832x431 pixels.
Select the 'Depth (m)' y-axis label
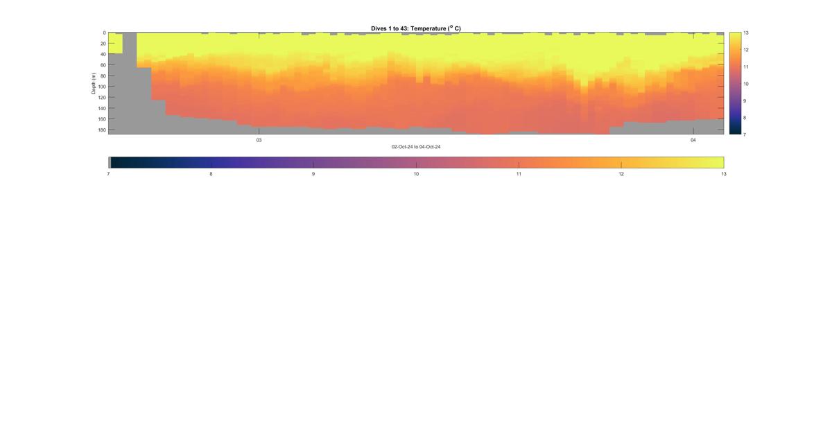coord(94,83)
